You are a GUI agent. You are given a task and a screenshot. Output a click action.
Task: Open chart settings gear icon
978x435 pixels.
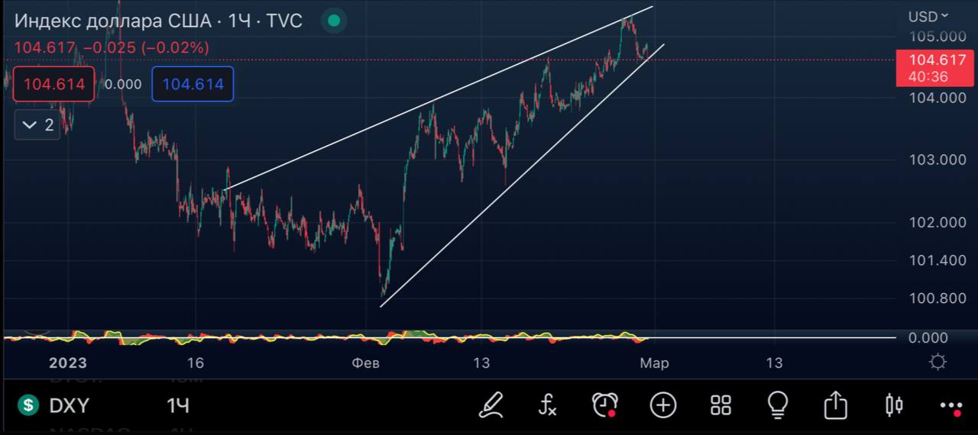(x=938, y=362)
